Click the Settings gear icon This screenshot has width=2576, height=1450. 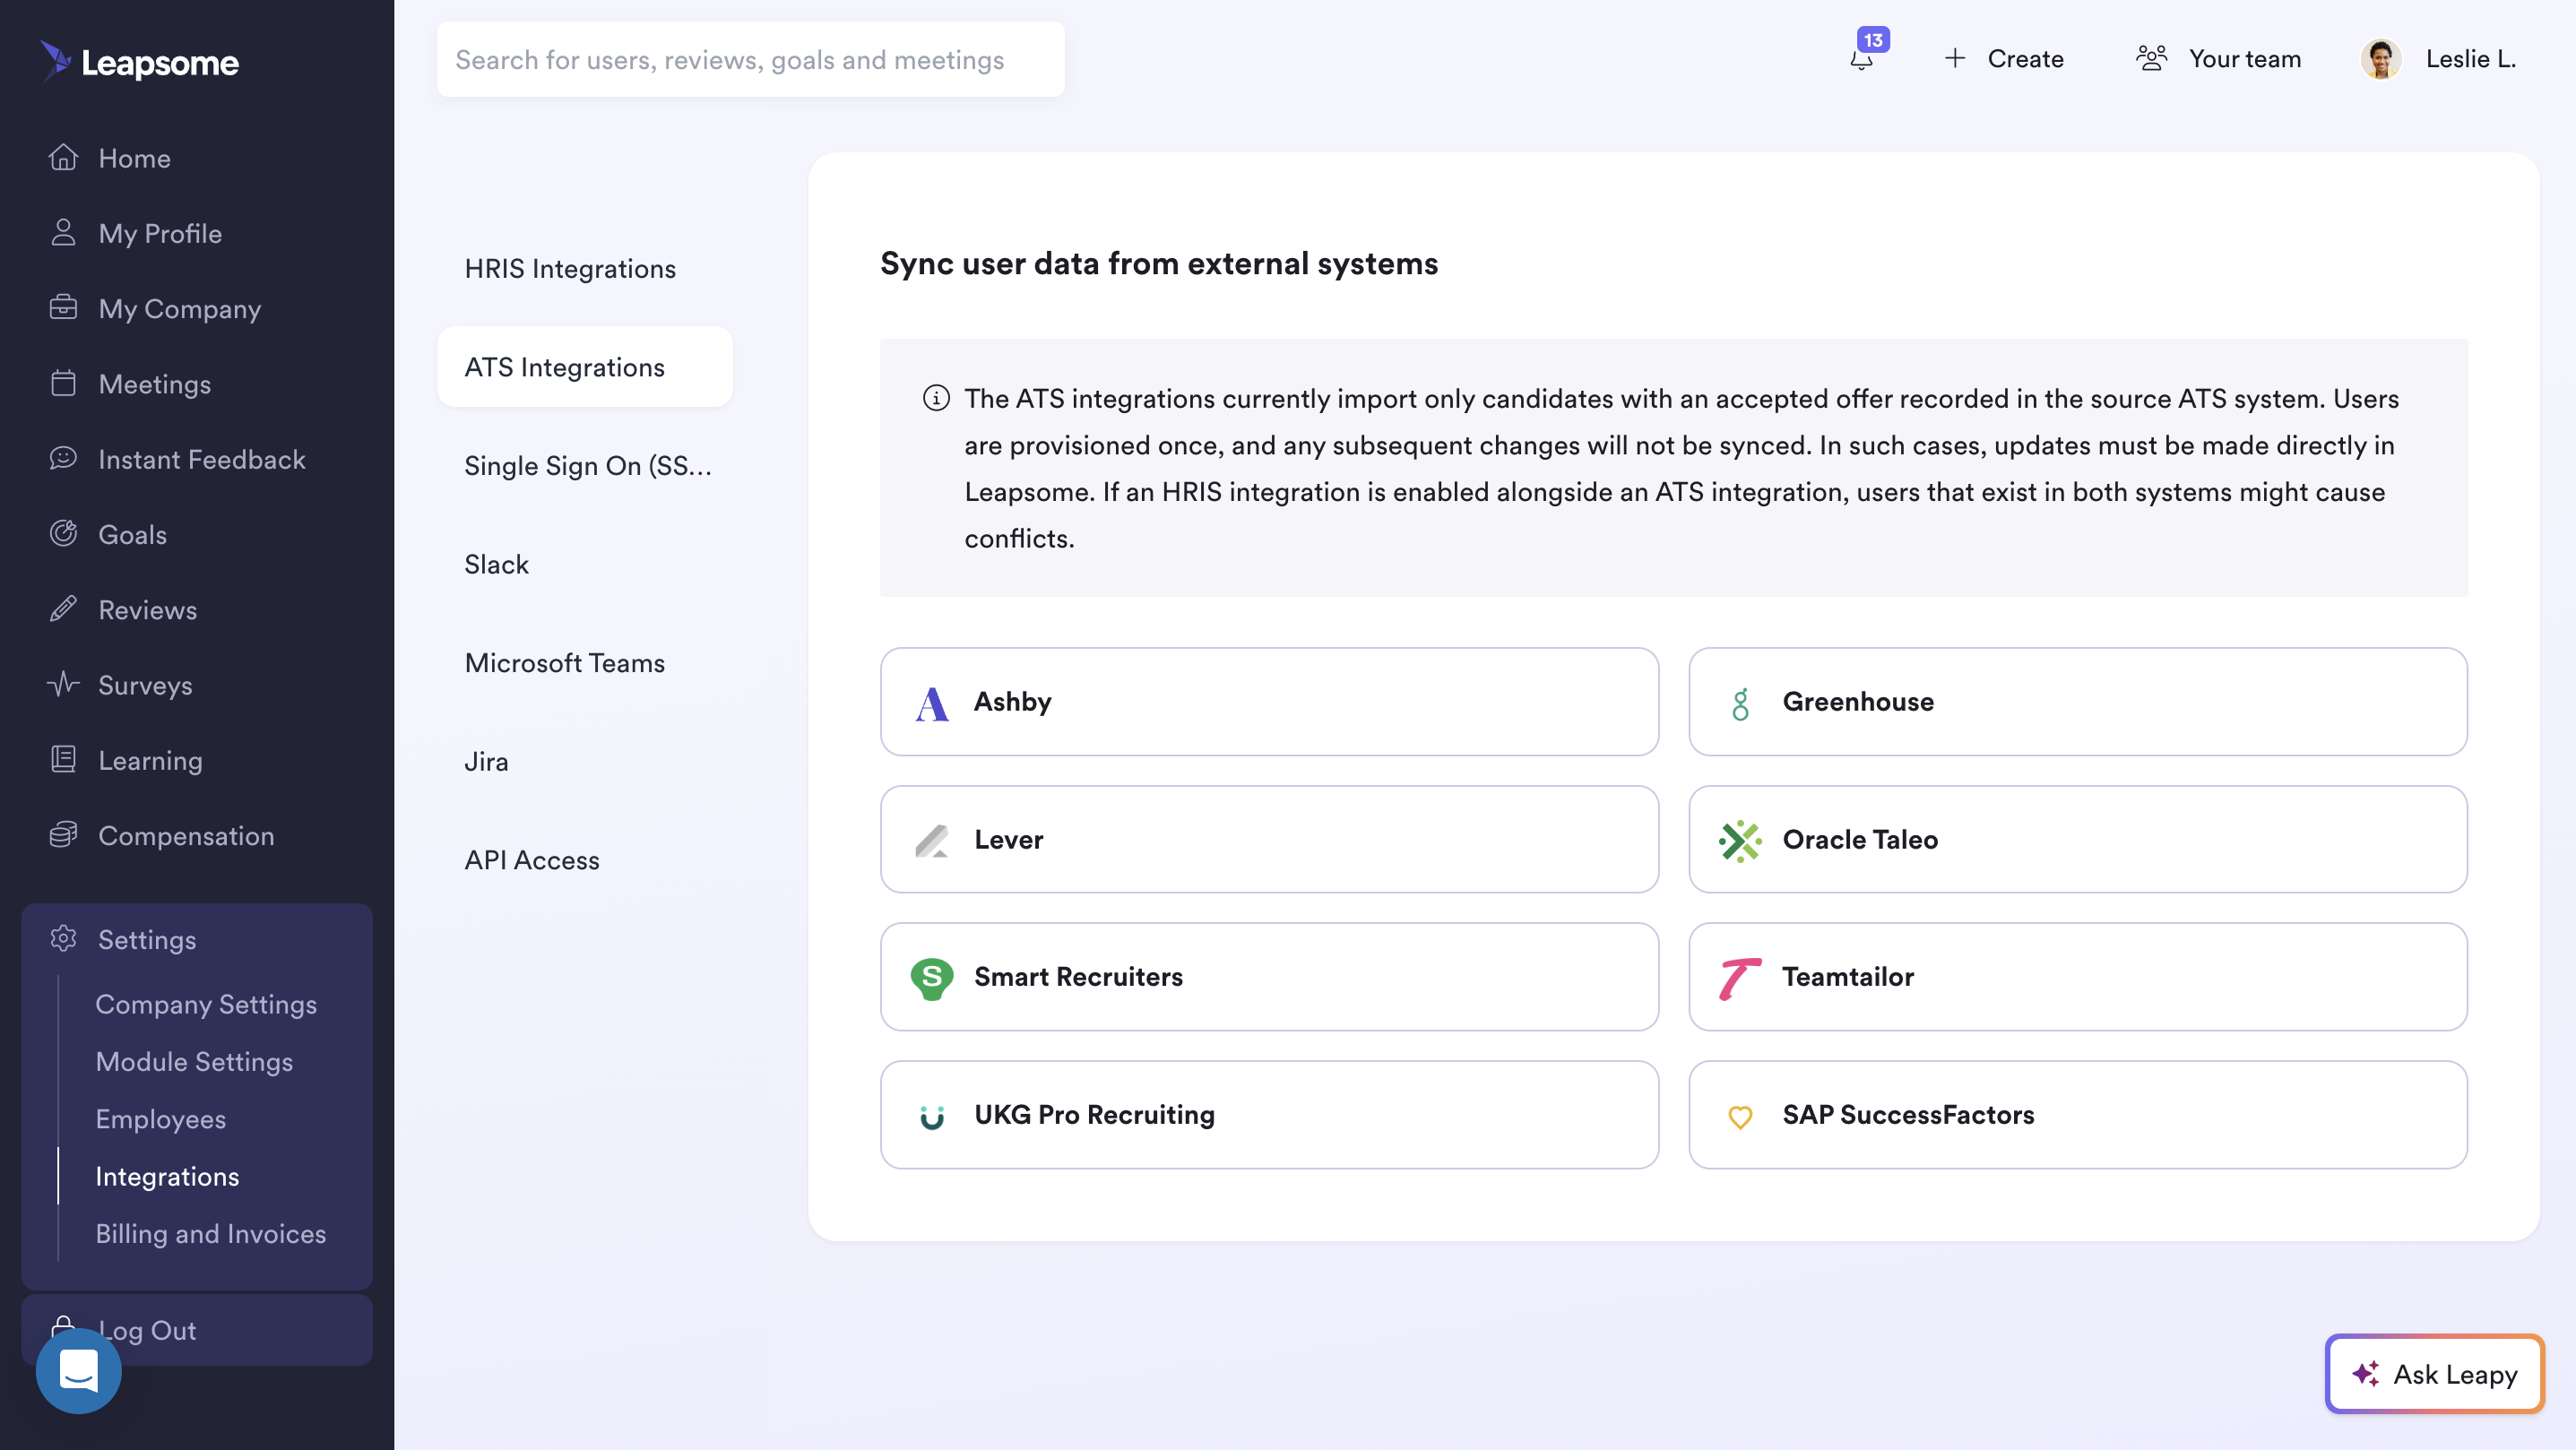pos(63,938)
